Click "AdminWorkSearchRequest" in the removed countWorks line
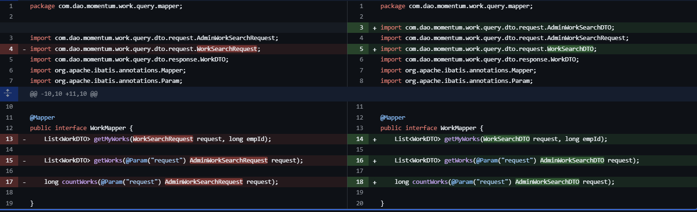 coord(204,182)
